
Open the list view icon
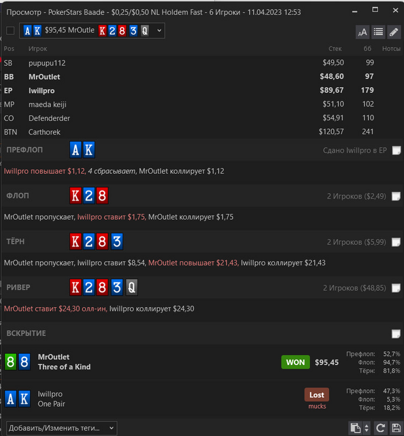[378, 32]
